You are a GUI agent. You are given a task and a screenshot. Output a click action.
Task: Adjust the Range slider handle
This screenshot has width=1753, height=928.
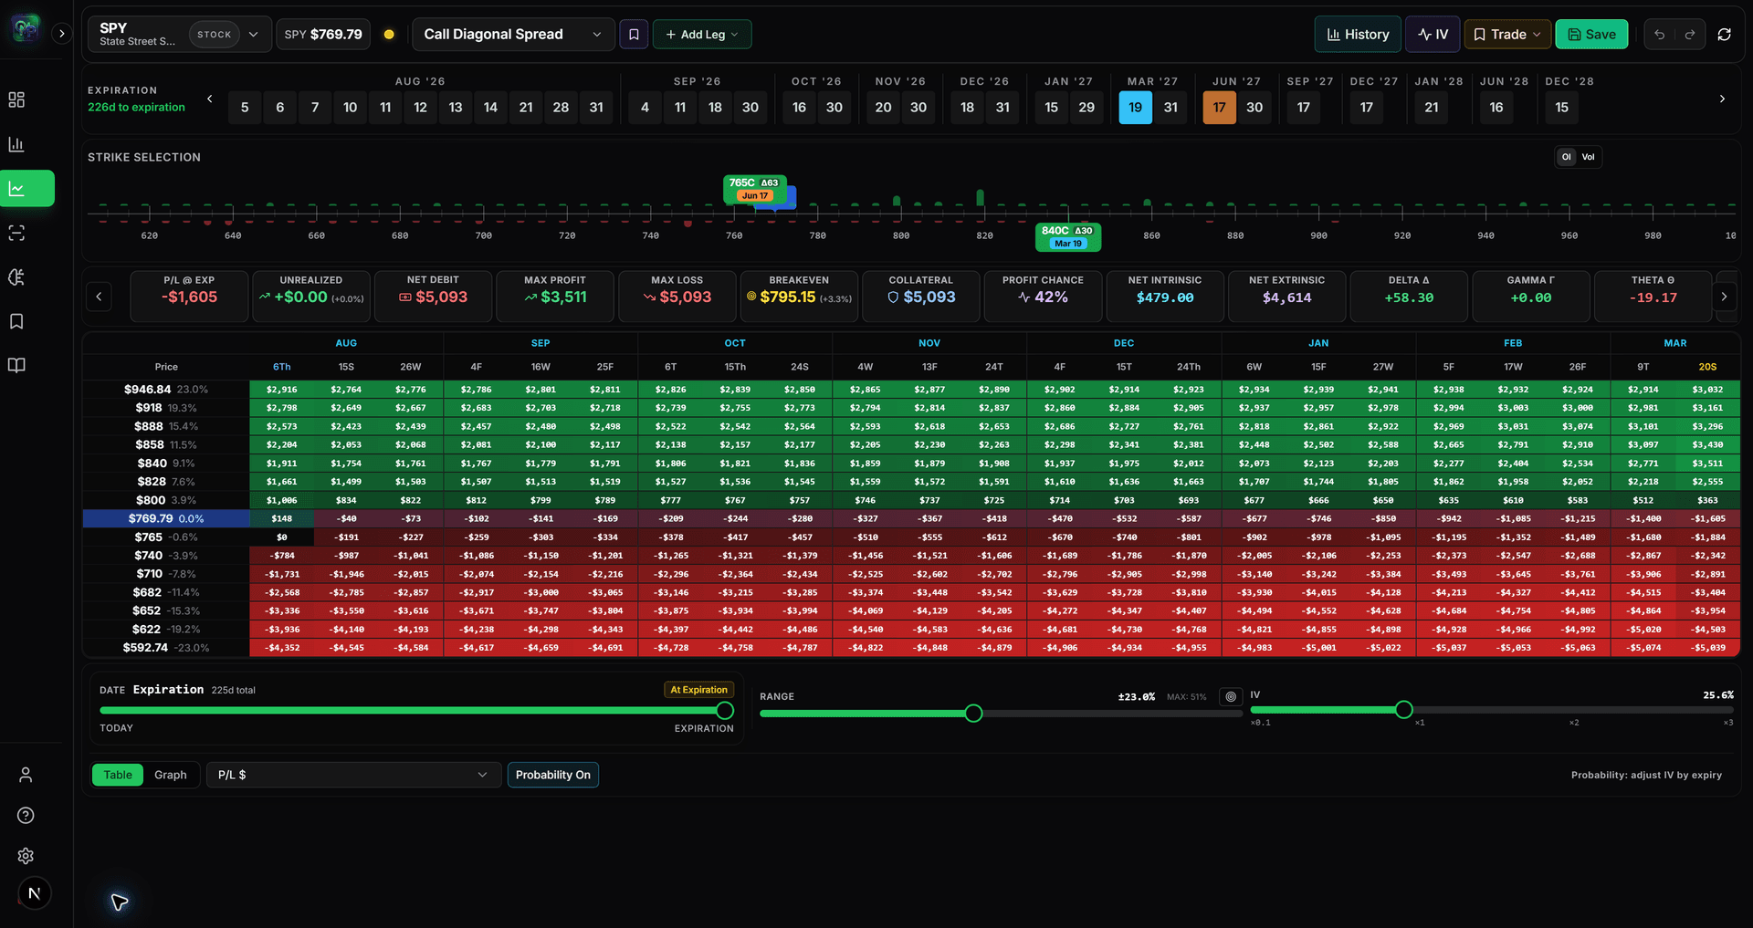tap(973, 714)
